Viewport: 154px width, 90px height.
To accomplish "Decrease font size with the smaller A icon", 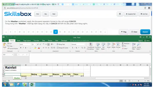I will pyautogui.click(x=40, y=44).
